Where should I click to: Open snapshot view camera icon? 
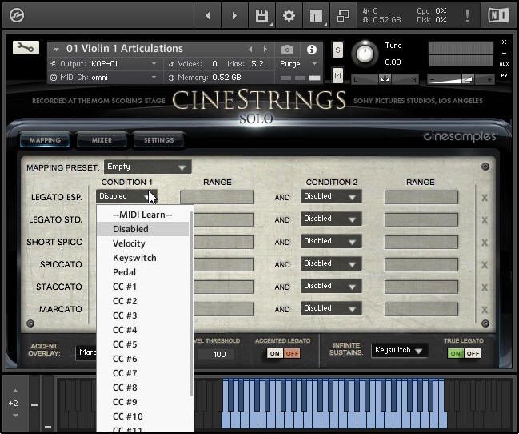[x=287, y=50]
